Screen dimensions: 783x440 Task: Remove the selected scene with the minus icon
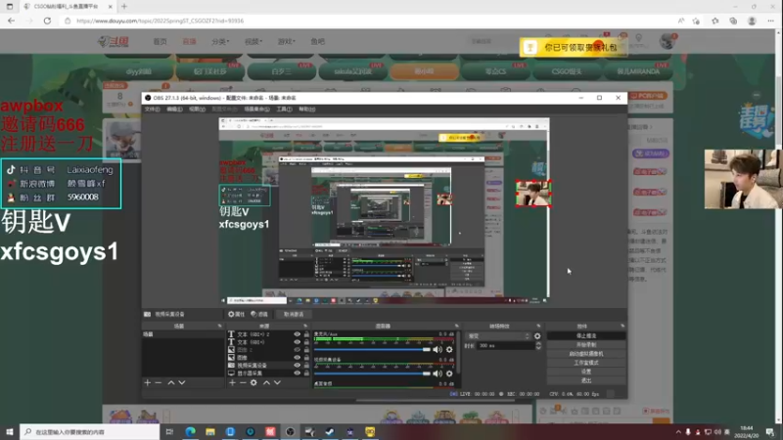pyautogui.click(x=159, y=382)
